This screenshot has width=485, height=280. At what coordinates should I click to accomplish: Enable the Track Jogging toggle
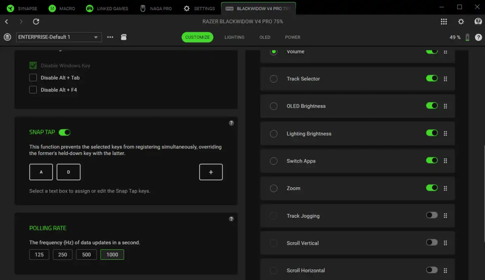[x=431, y=216]
